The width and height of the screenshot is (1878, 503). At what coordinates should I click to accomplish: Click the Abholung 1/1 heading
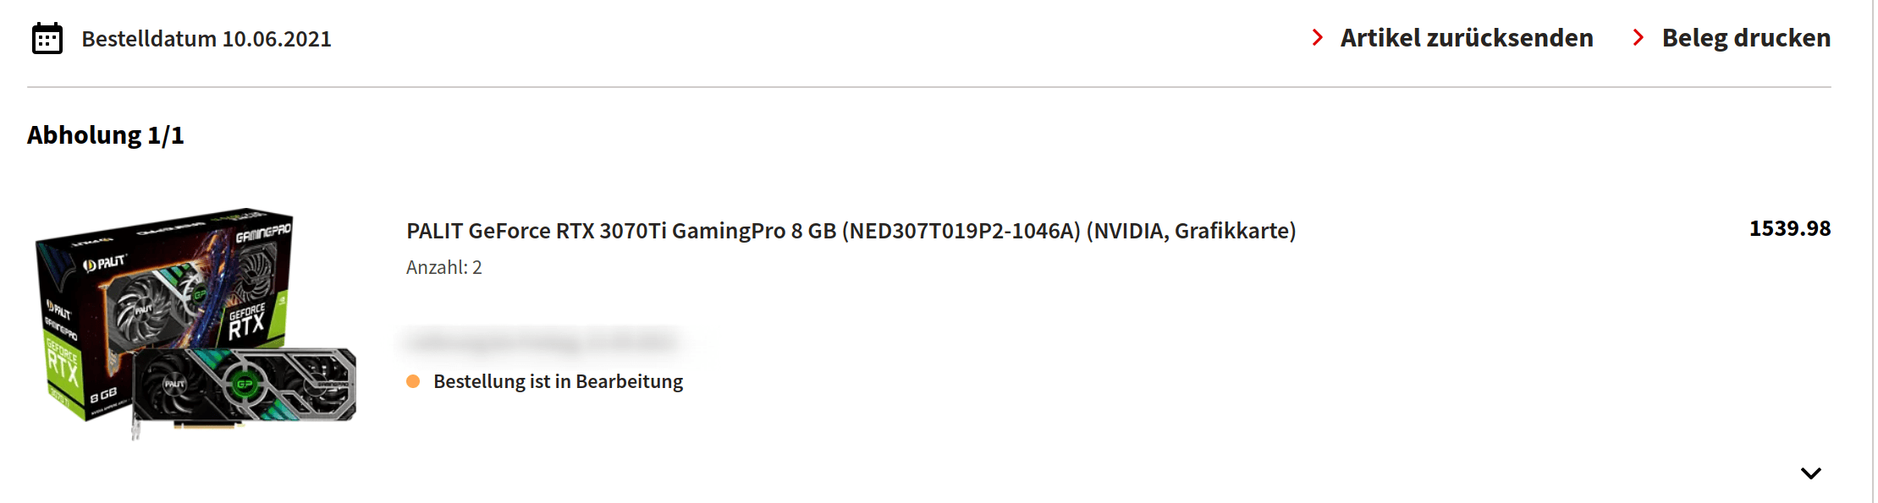(105, 135)
